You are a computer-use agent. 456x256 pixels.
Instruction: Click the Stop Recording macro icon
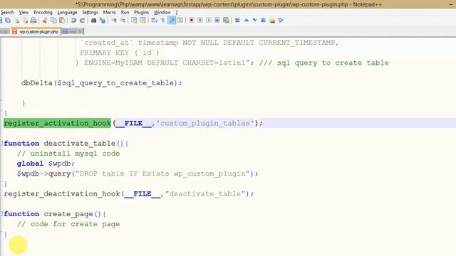200,21
